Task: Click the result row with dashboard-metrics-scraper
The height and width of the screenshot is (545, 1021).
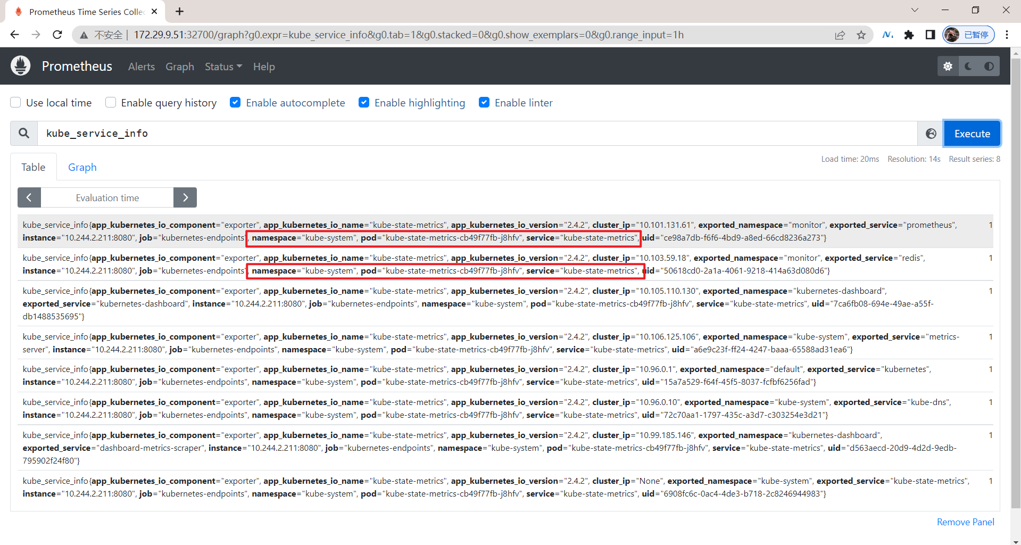Action: 505,448
